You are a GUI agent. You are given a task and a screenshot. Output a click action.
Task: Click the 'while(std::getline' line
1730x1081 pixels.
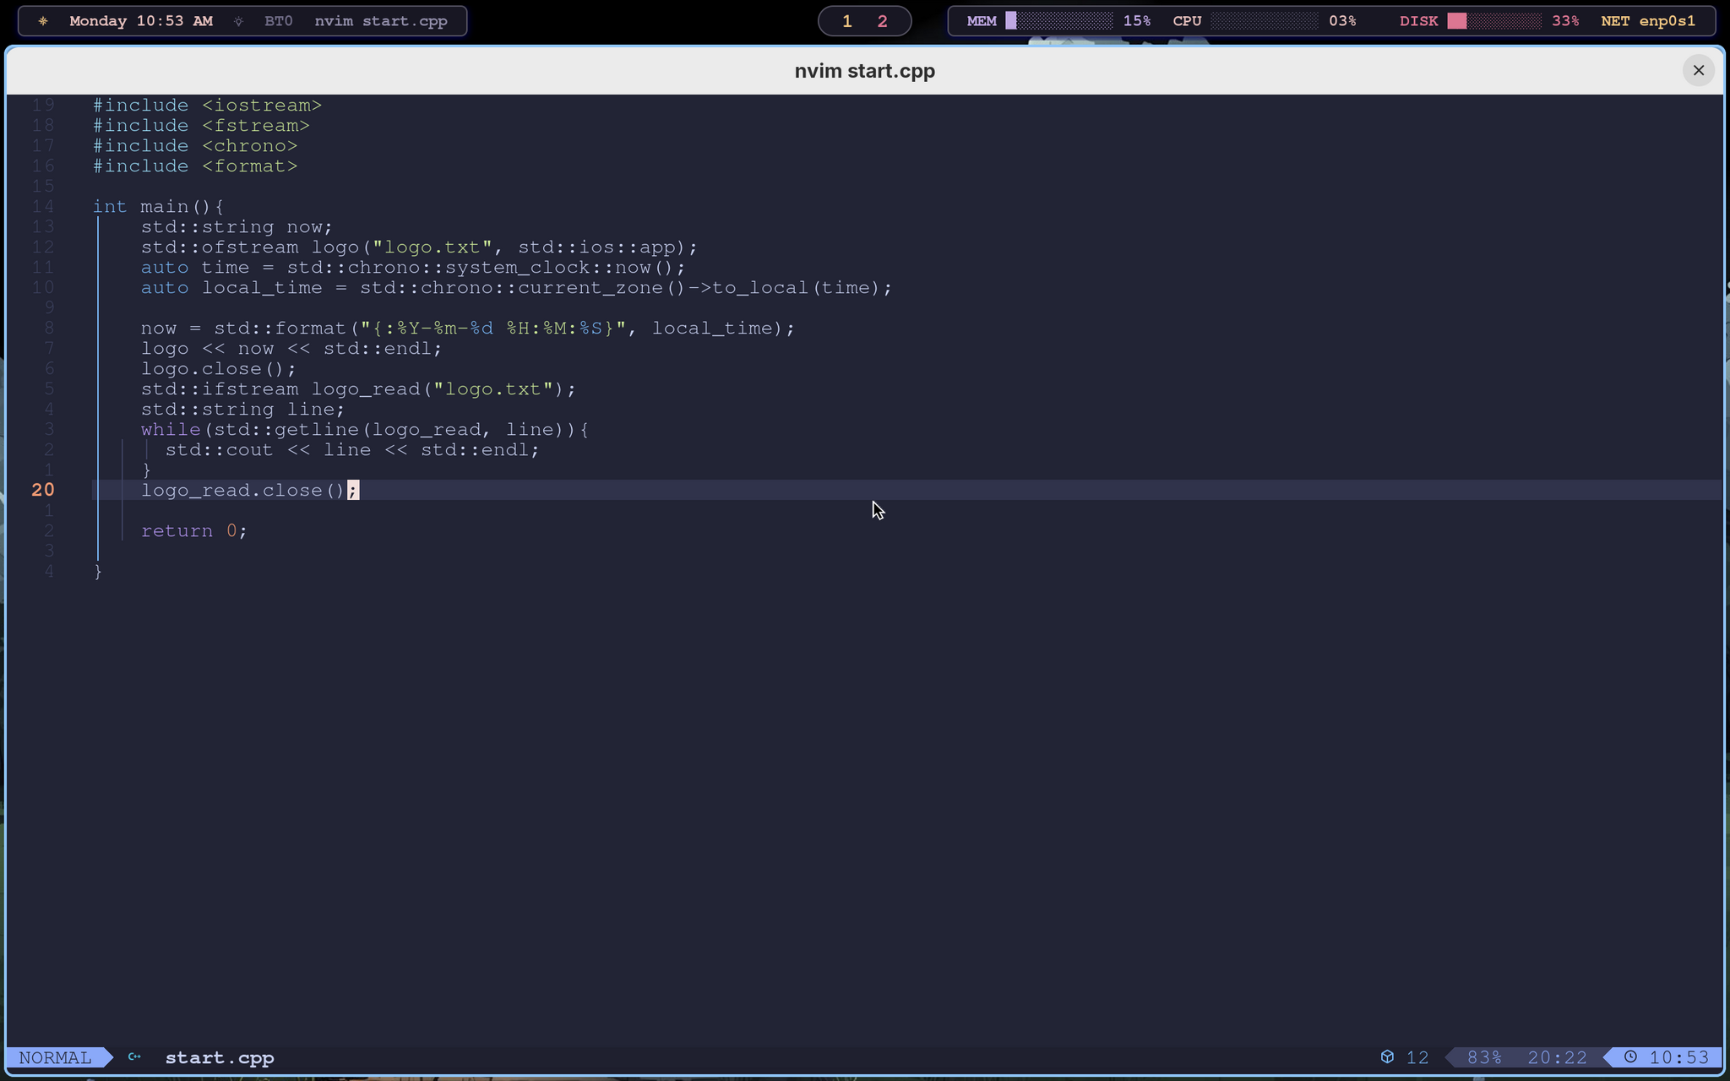coord(365,429)
